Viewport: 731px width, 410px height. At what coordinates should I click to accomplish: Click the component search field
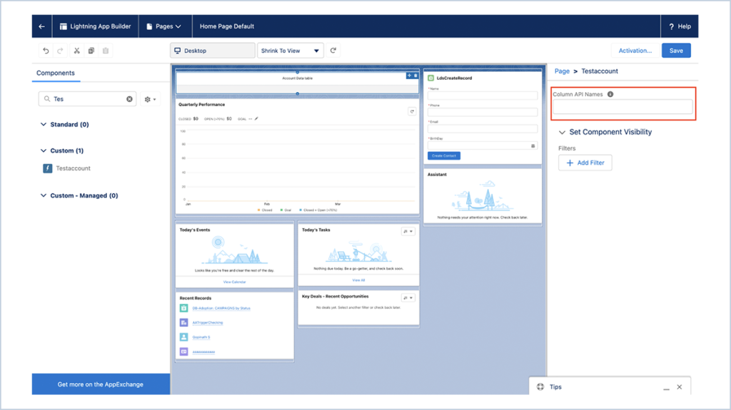87,99
